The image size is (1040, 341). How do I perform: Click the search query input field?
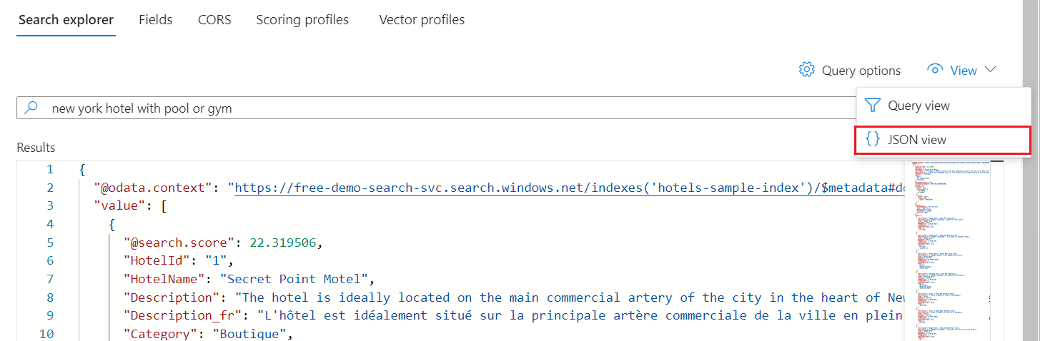tap(429, 108)
